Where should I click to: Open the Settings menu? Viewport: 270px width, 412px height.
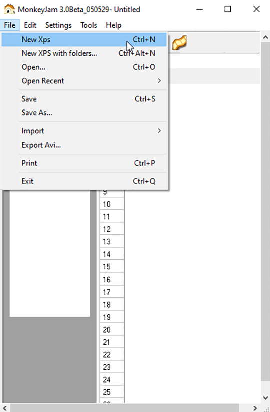(58, 25)
